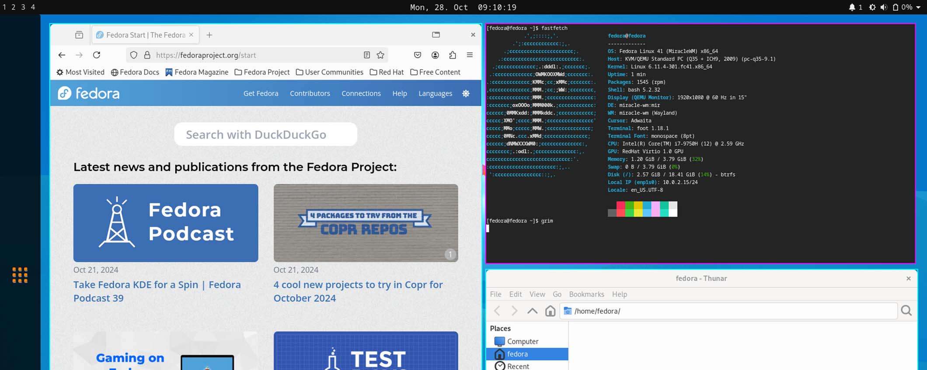927x370 pixels.
Task: Open the Firefox extensions puzzle icon
Action: point(453,55)
